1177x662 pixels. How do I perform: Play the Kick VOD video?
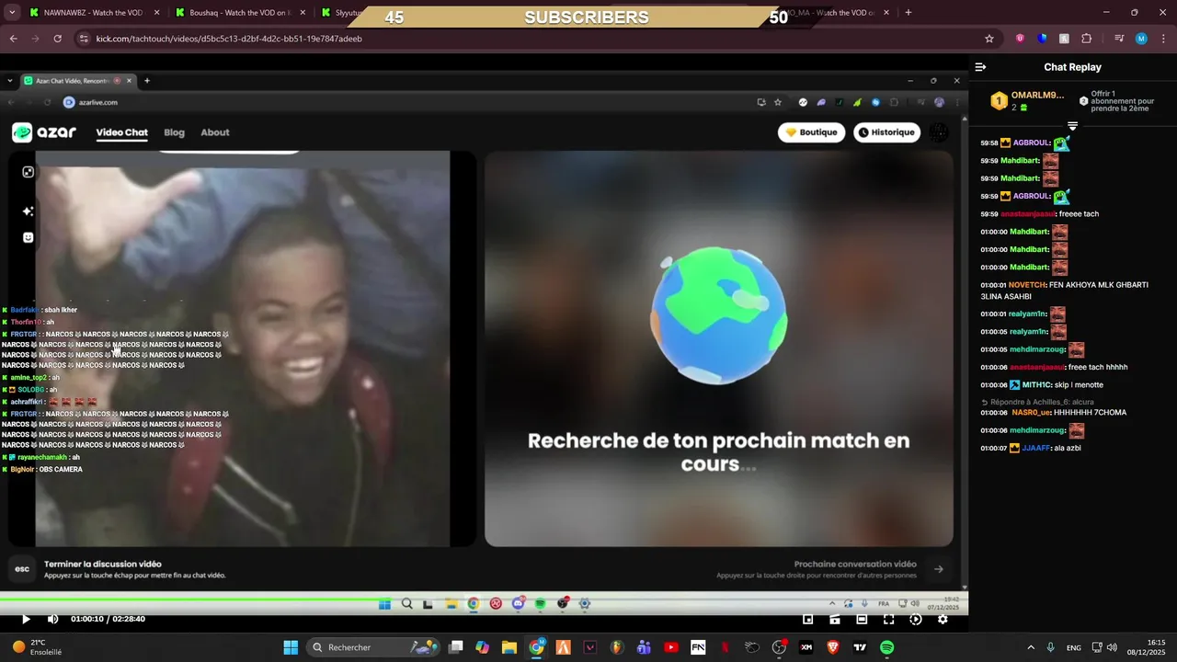[26, 619]
